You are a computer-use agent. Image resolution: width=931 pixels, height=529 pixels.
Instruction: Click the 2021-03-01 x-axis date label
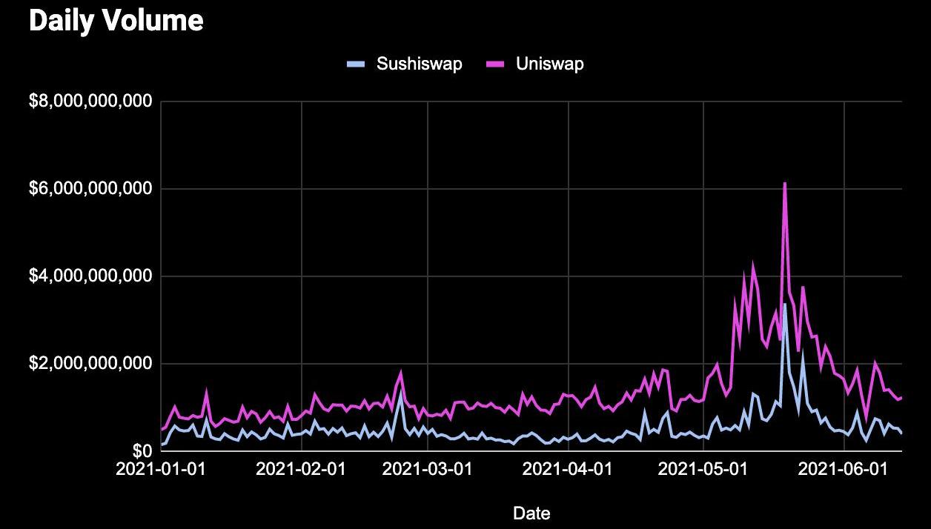pyautogui.click(x=428, y=469)
